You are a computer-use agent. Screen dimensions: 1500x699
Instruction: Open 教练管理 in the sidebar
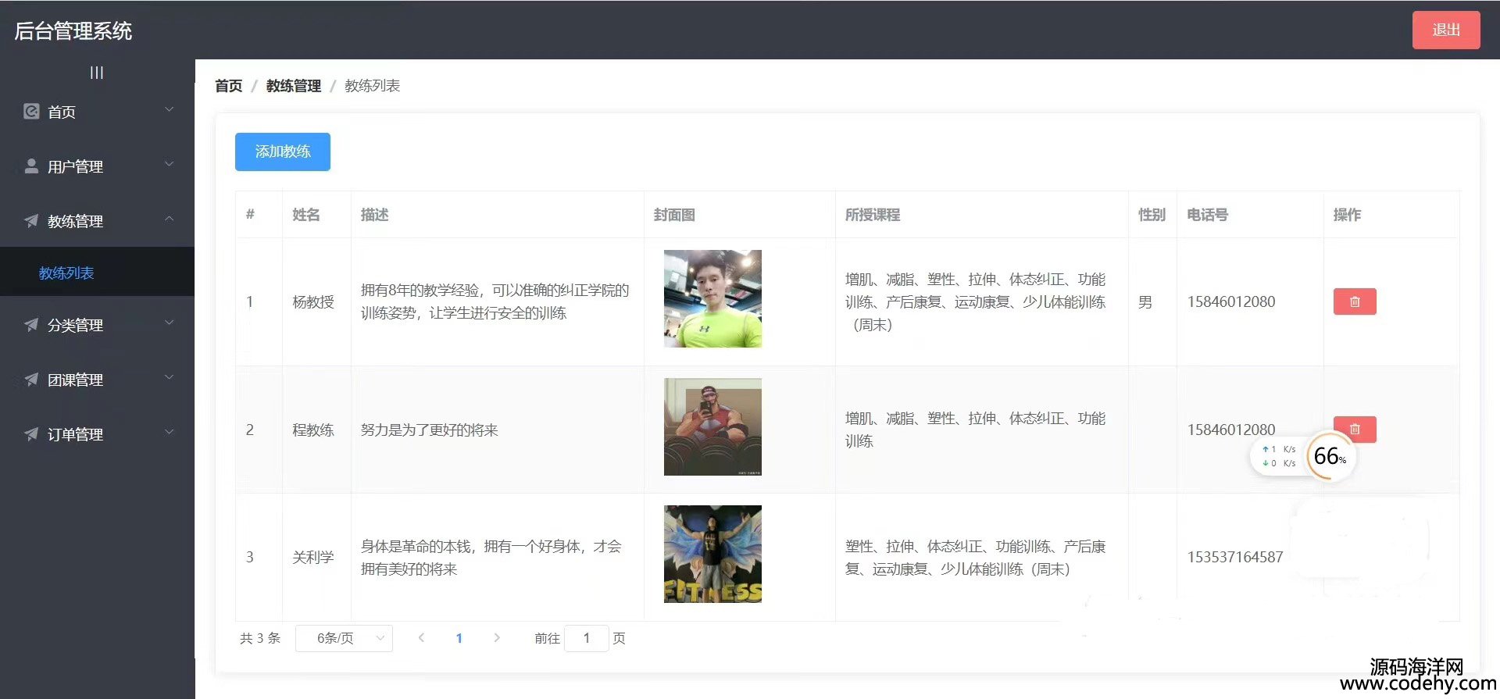coord(97,221)
